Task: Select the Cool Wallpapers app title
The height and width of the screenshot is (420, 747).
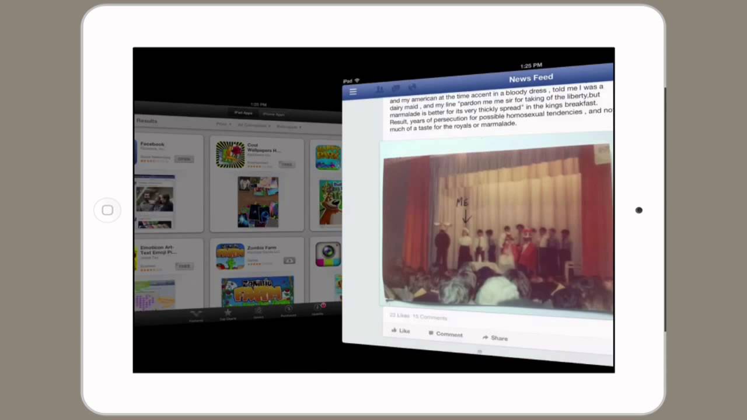Action: pos(263,148)
